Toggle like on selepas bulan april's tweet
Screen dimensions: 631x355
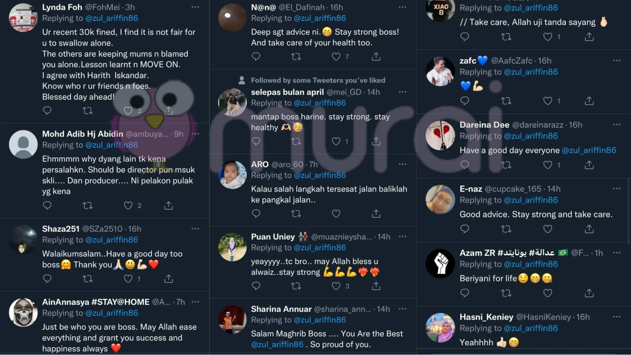pyautogui.click(x=336, y=142)
